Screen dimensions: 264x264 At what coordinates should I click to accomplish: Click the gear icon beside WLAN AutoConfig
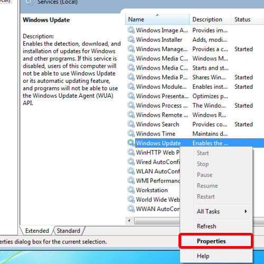click(131, 171)
